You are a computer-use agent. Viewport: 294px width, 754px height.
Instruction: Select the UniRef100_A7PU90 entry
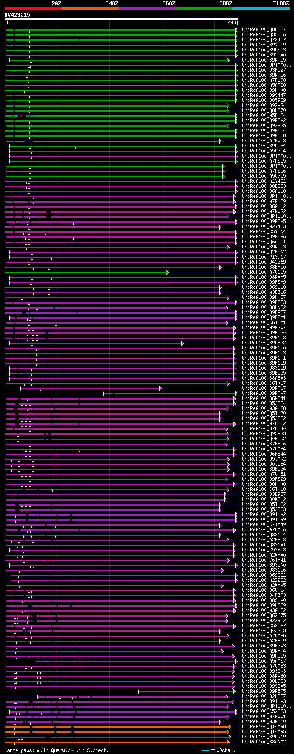tap(264, 80)
